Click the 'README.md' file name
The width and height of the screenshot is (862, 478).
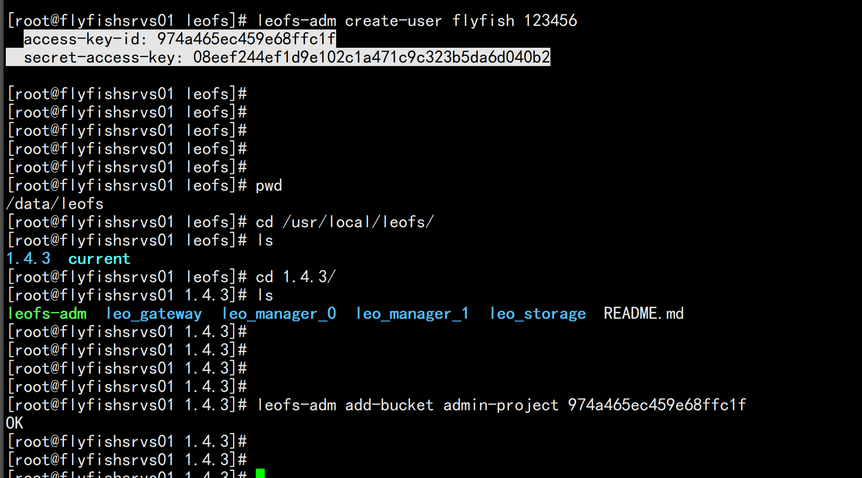[644, 314]
